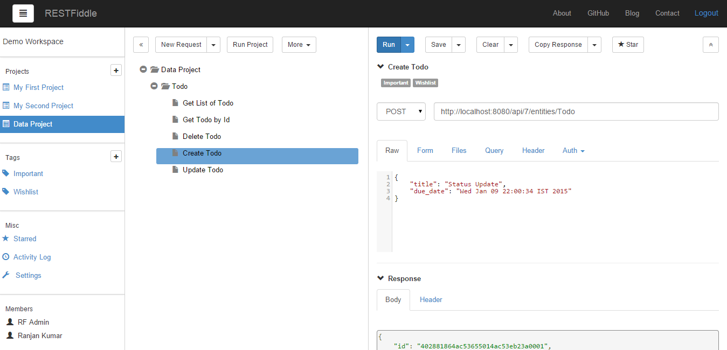Click the Important tag badge under Create Todo

tap(396, 83)
